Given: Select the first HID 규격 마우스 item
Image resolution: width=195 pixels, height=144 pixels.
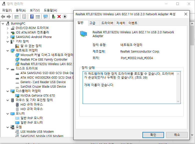Looking at the screenshot, I should [32, 104].
